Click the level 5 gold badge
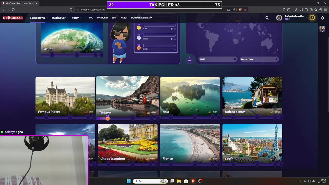This screenshot has width=329, height=185. tap(312, 18)
